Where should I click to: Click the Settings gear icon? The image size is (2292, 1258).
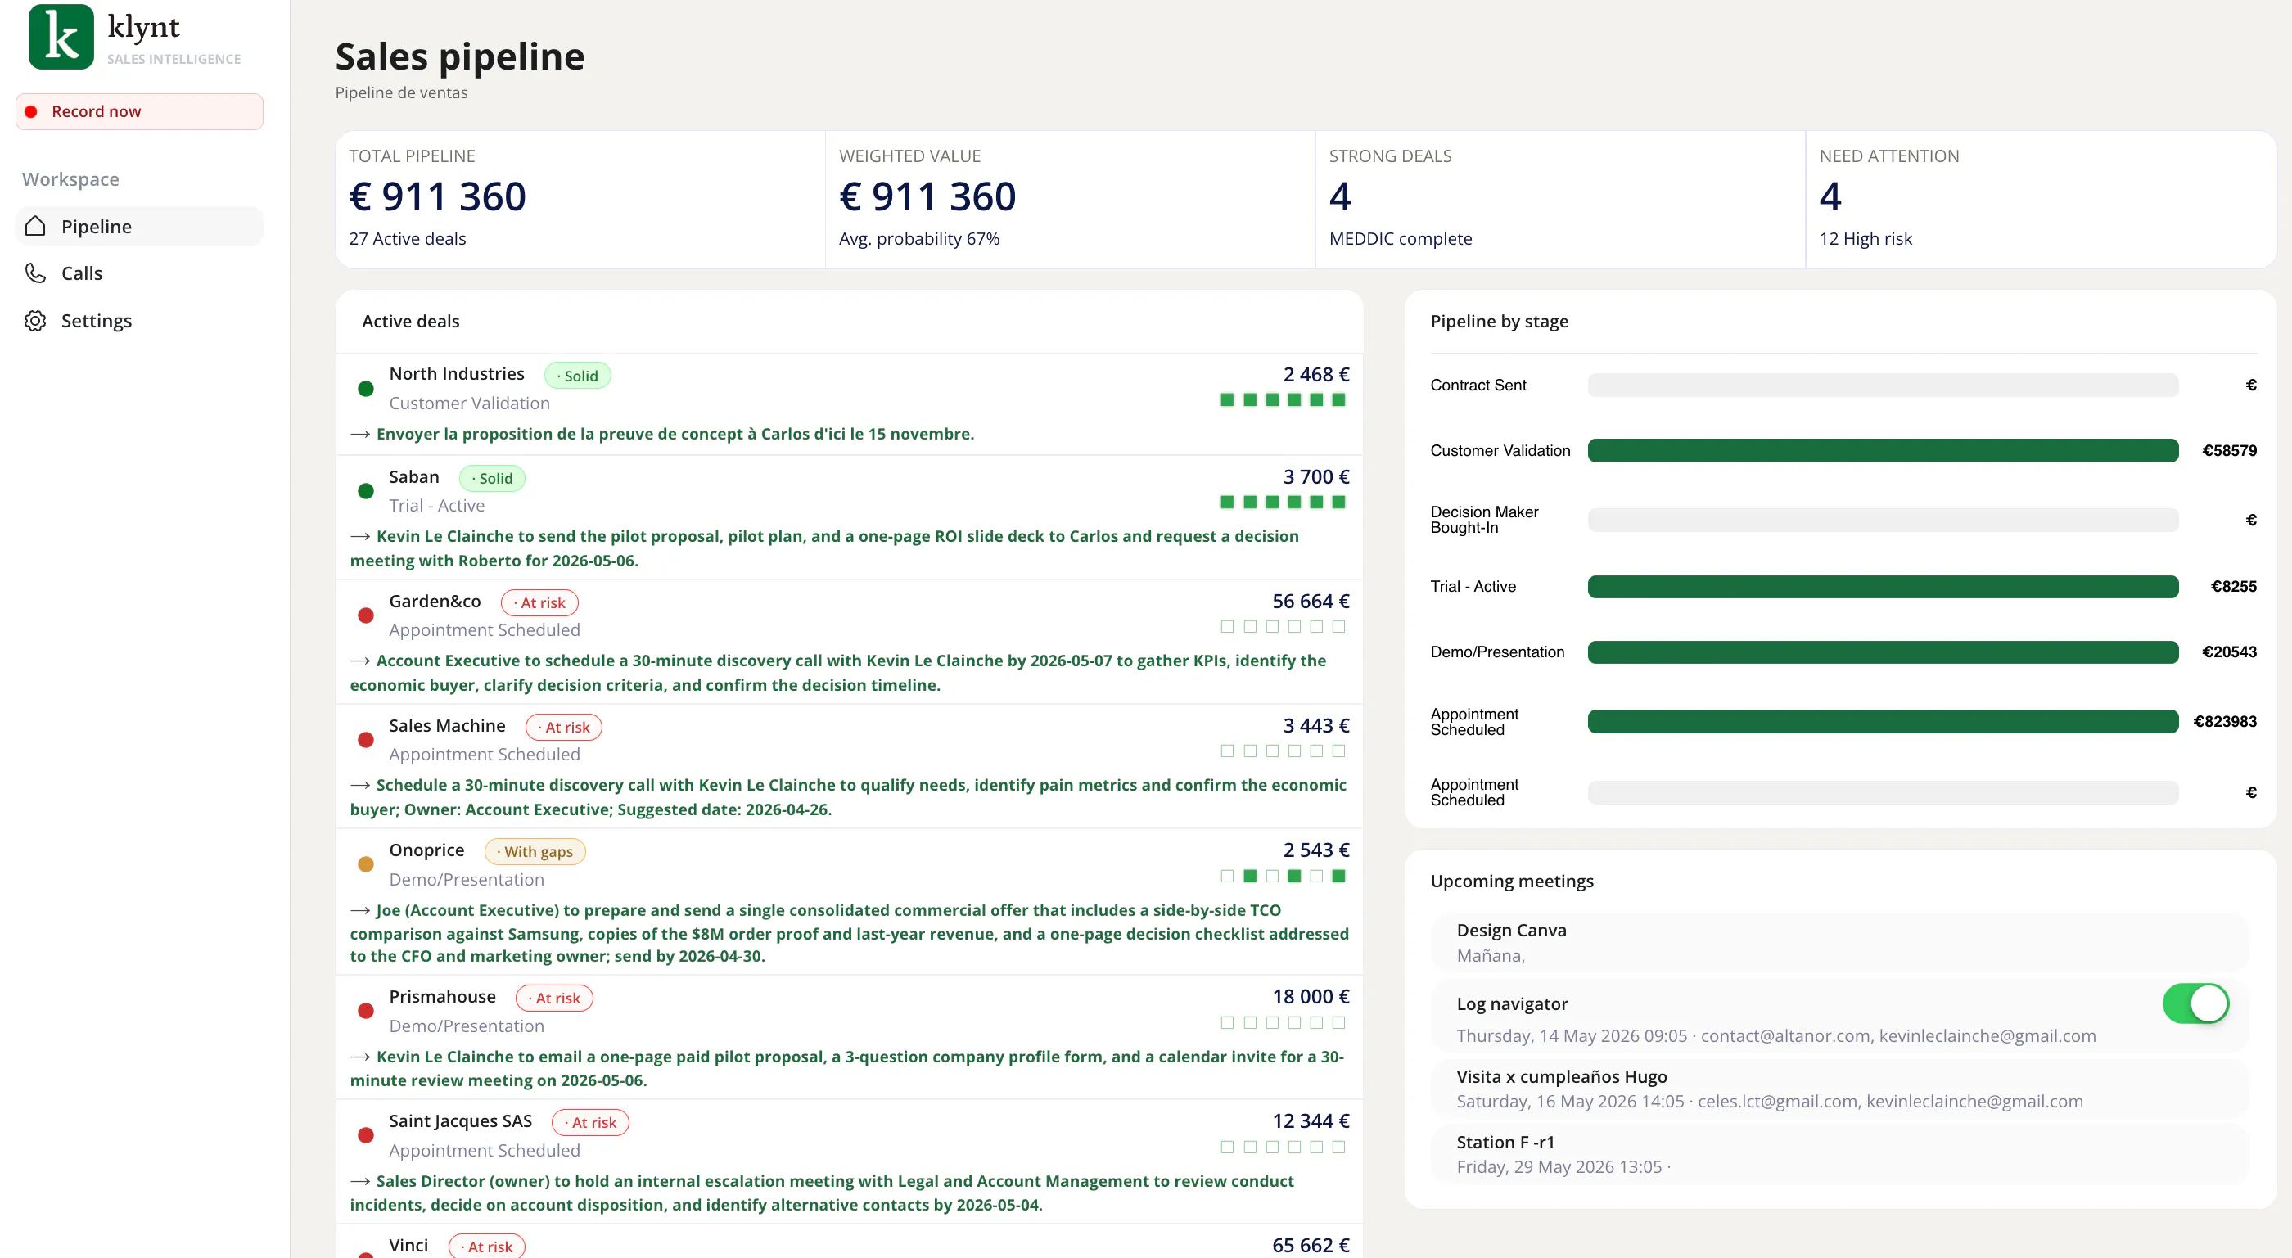(x=35, y=320)
